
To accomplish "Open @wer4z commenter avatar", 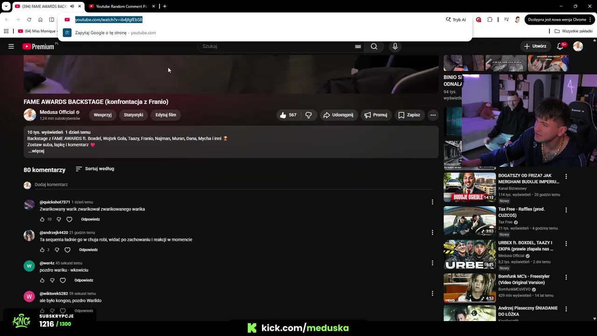I will pyautogui.click(x=29, y=266).
